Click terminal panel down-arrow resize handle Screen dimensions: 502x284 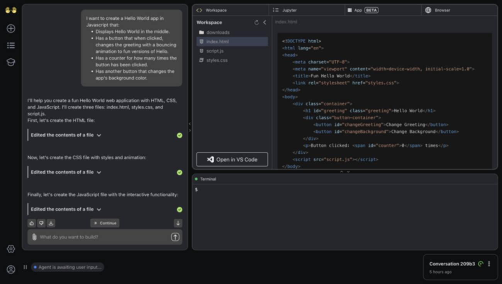click(348, 172)
